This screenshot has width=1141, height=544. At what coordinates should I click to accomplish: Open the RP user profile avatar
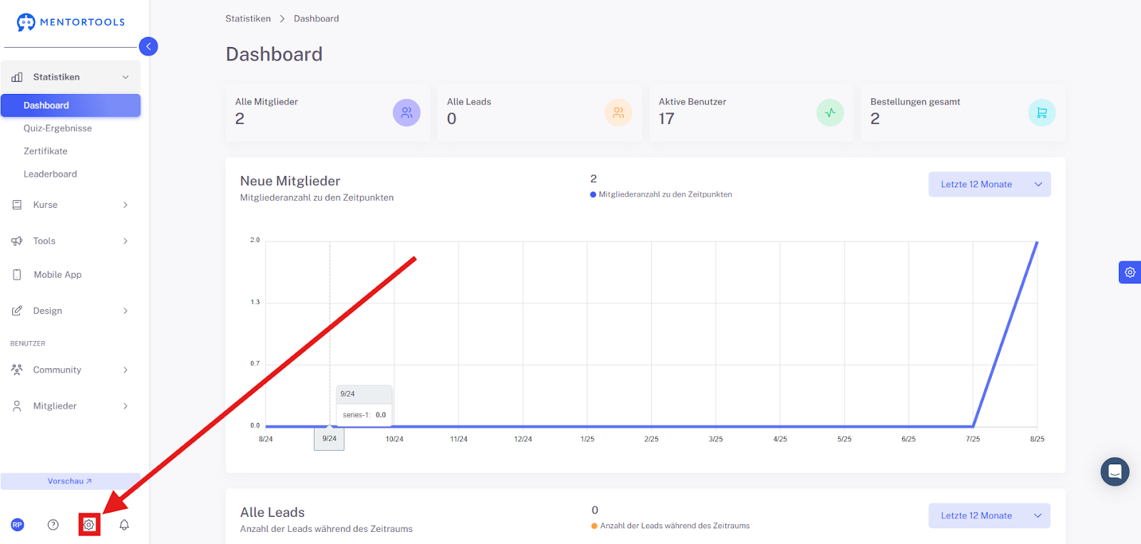point(18,525)
